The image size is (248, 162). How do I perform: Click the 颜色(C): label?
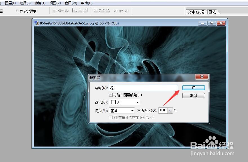(x=101, y=102)
